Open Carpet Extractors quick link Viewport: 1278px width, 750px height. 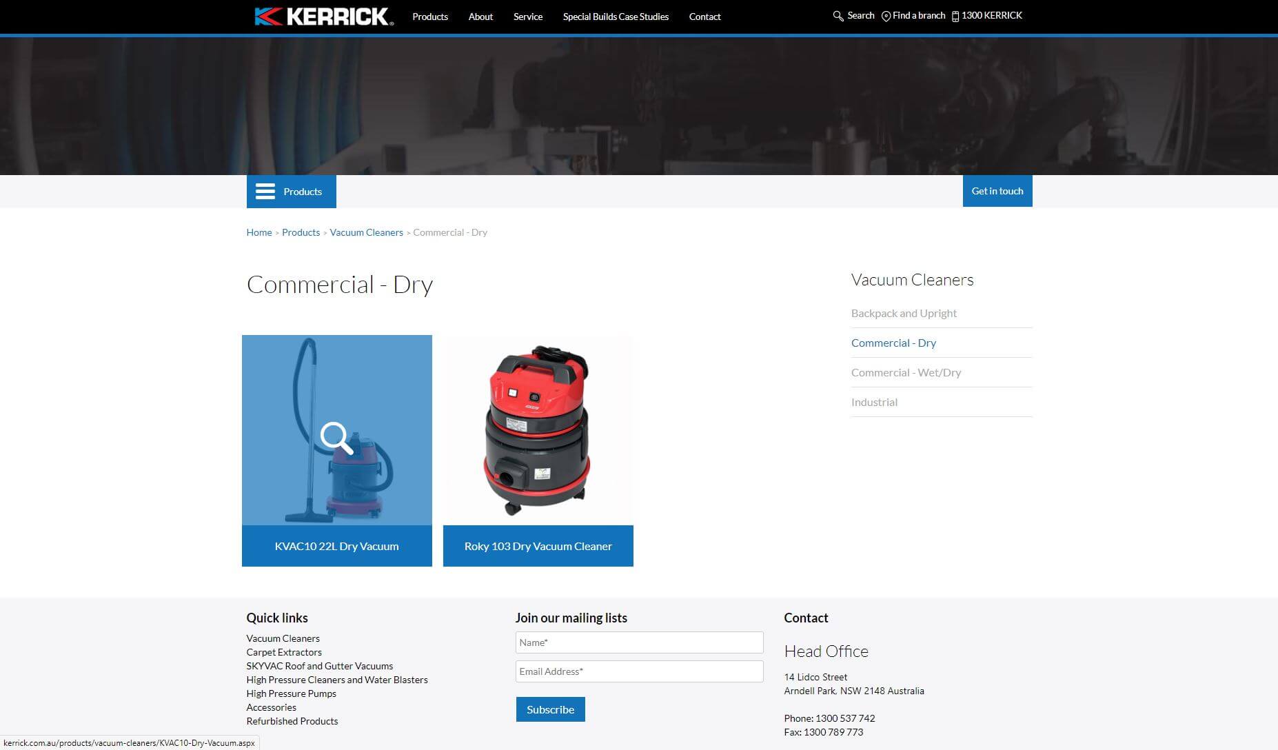pyautogui.click(x=284, y=652)
